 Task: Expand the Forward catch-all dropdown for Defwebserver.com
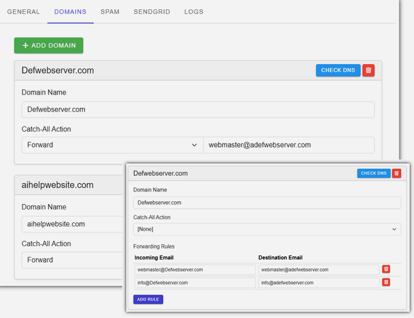coord(112,145)
